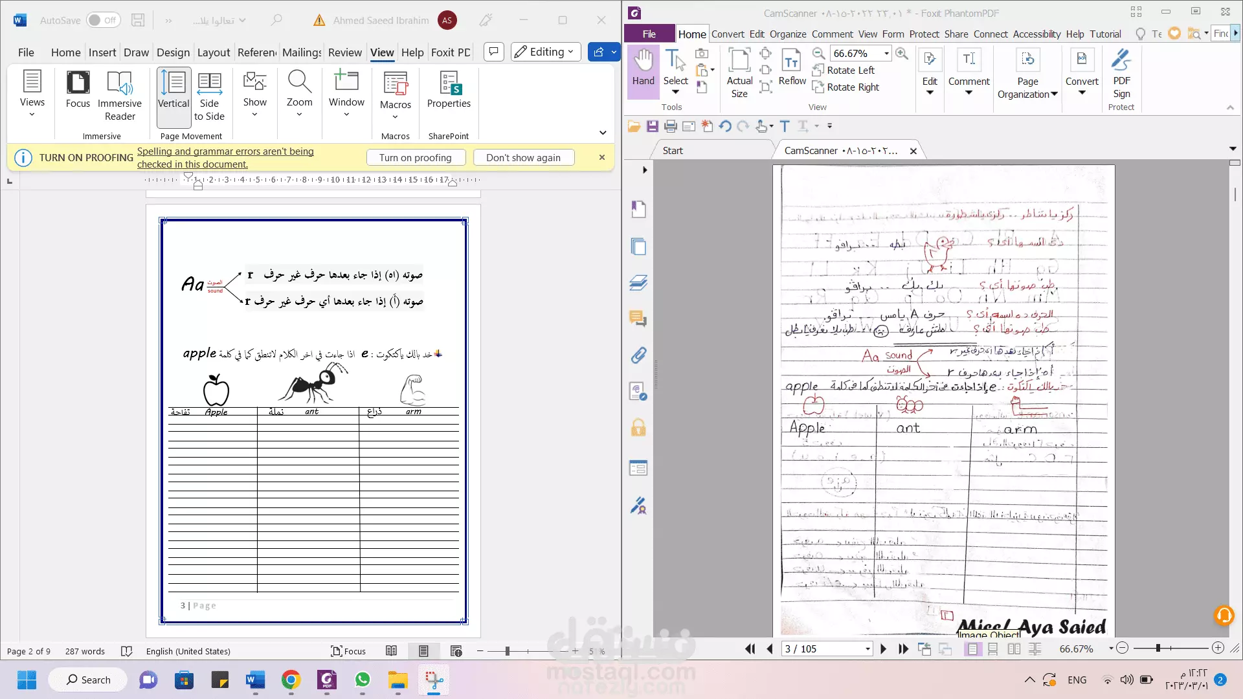The width and height of the screenshot is (1243, 699).
Task: Click the Windows taskbar Search box
Action: coord(88,680)
